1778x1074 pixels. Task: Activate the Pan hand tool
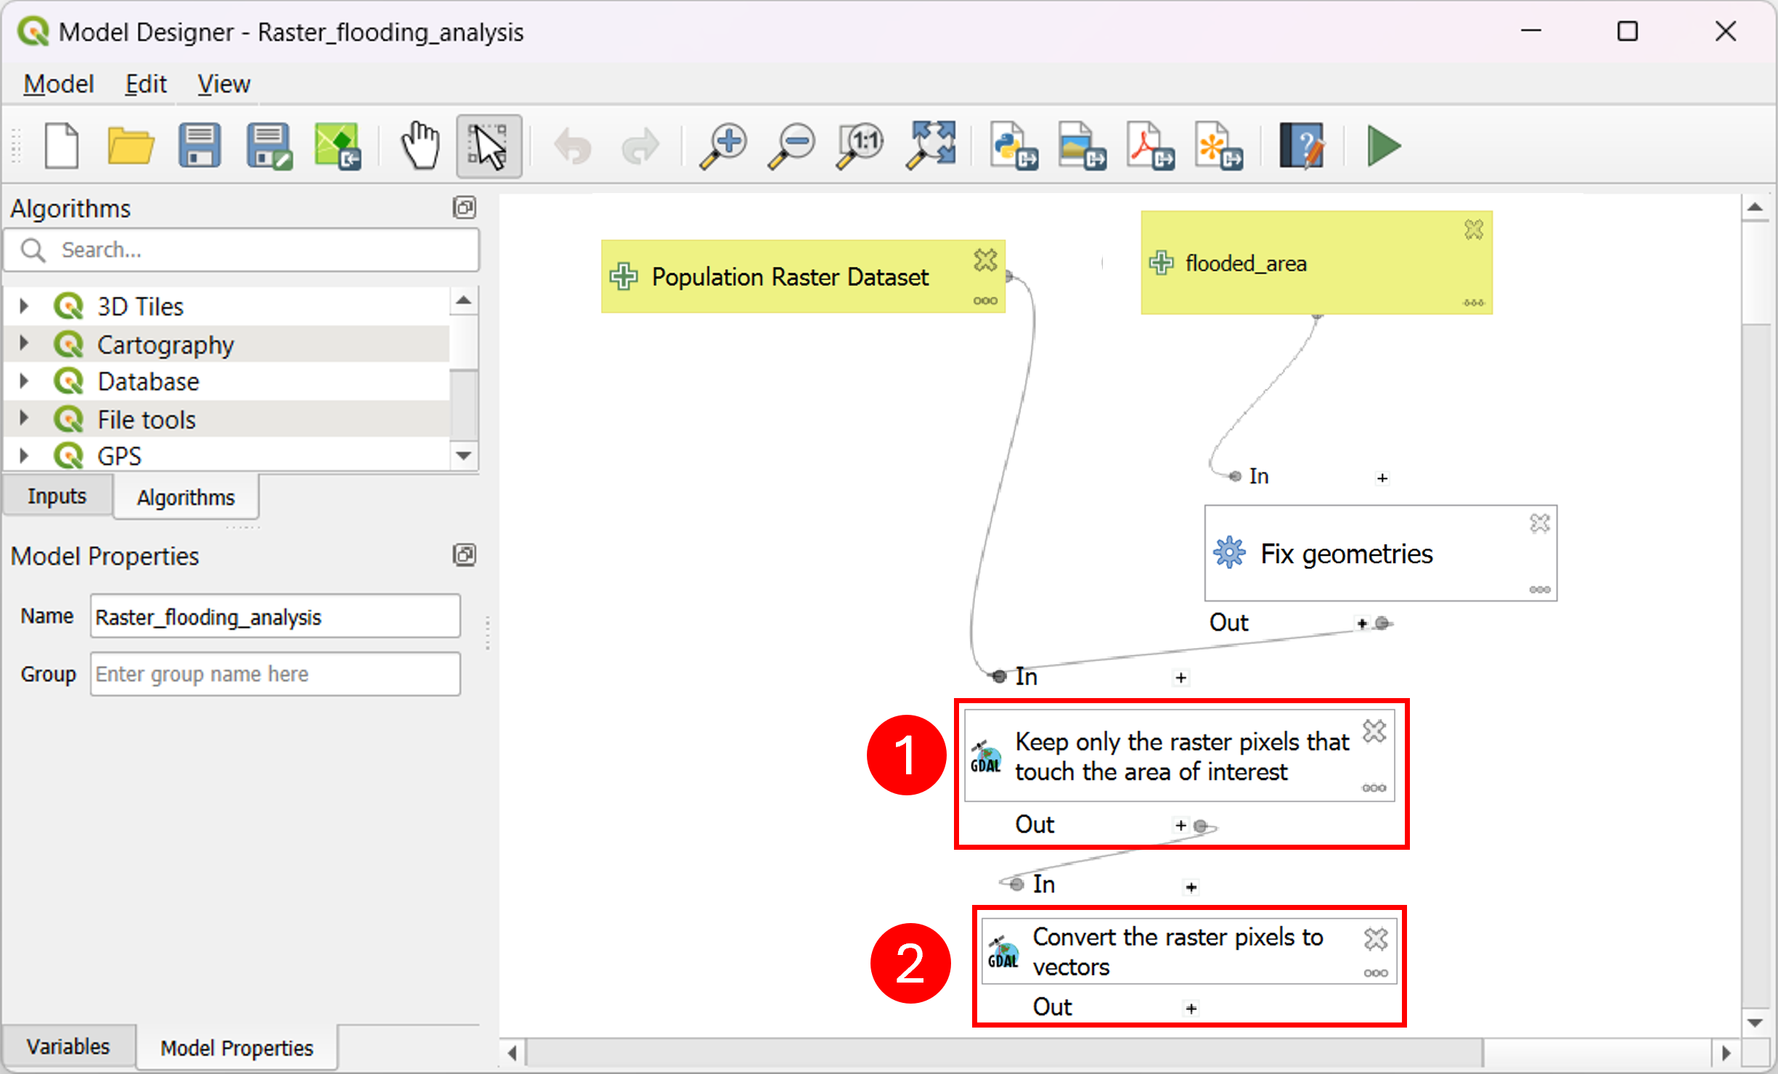click(x=420, y=146)
